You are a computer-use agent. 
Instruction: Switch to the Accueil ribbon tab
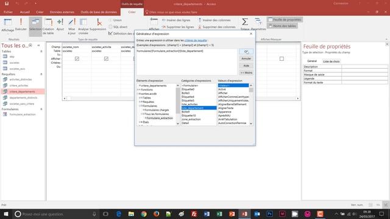[x=24, y=12]
